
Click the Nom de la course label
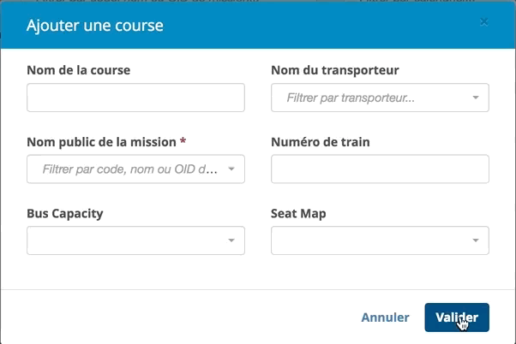point(79,70)
